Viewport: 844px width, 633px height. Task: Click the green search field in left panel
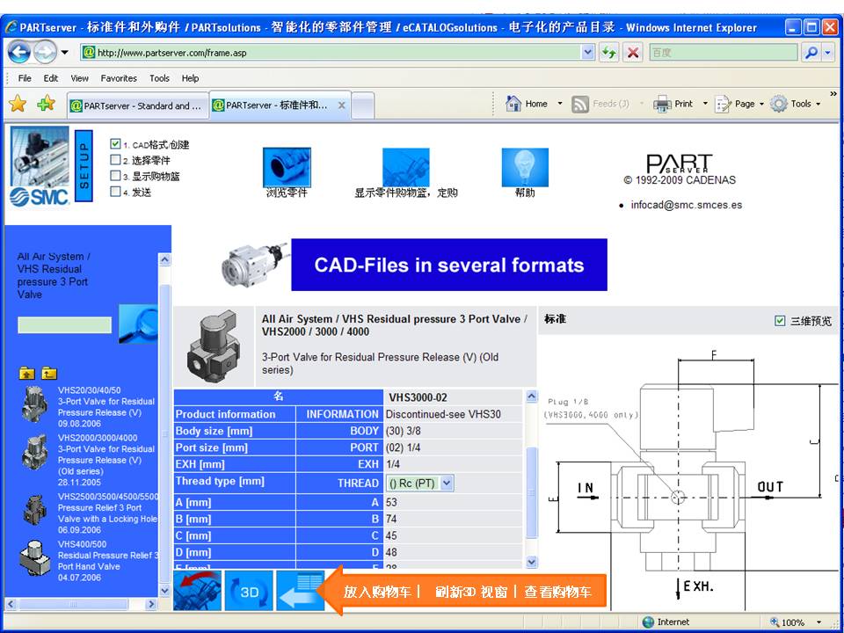tap(64, 324)
